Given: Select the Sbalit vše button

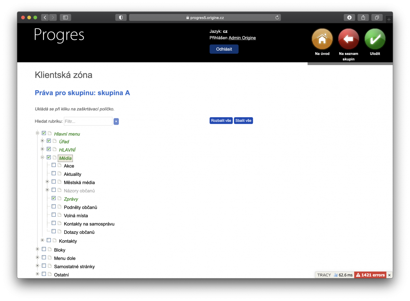Looking at the screenshot, I should (x=243, y=120).
